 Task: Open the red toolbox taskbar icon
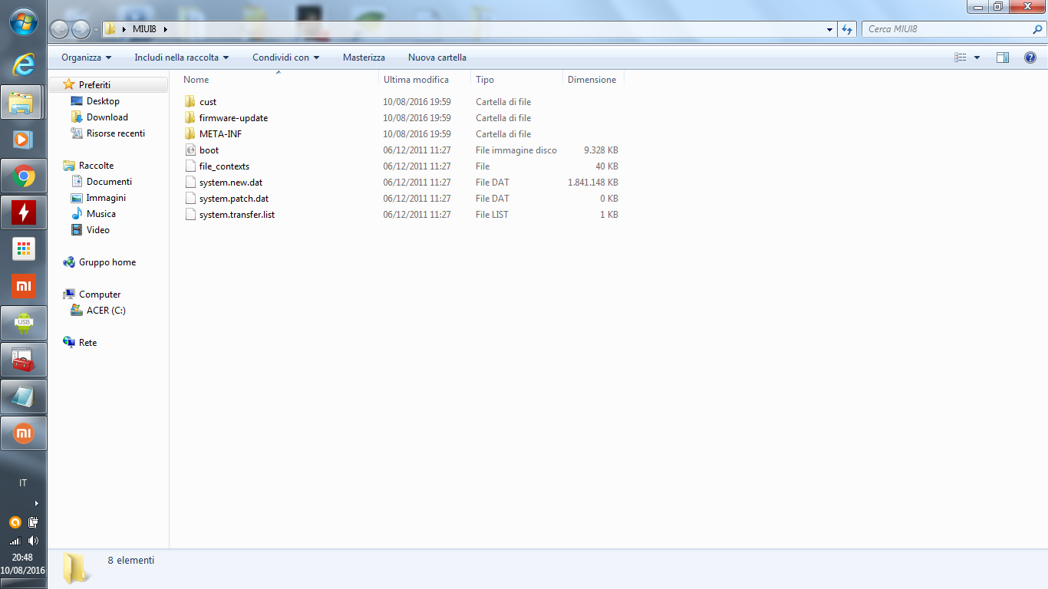(23, 360)
